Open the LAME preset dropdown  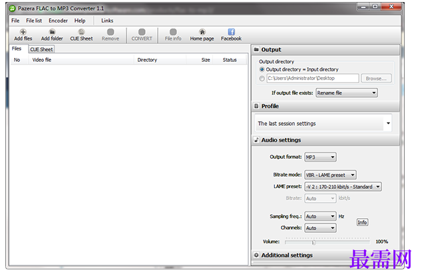[343, 187]
